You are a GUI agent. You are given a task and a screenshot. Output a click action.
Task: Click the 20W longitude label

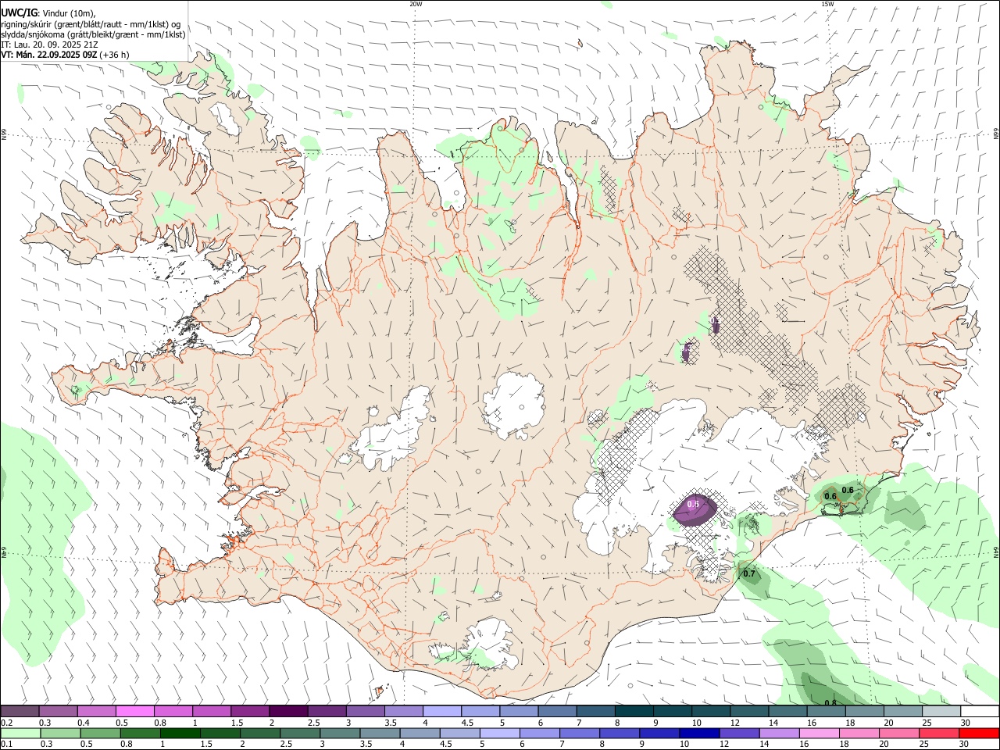coord(416,4)
